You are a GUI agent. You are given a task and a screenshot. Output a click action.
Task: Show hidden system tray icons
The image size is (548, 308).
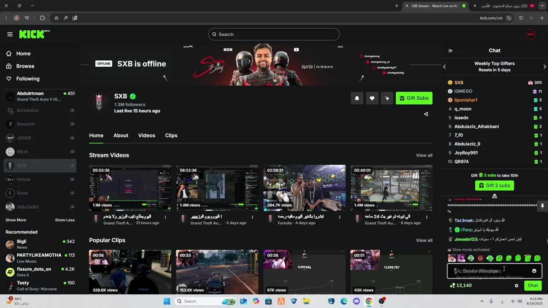point(482,301)
